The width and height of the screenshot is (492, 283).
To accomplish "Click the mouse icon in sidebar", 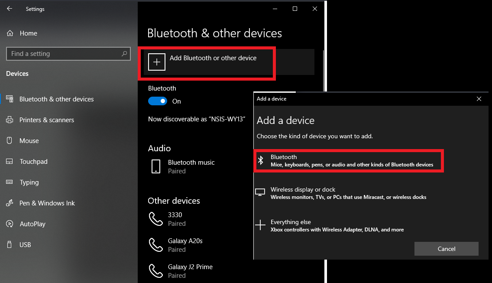I will point(10,140).
